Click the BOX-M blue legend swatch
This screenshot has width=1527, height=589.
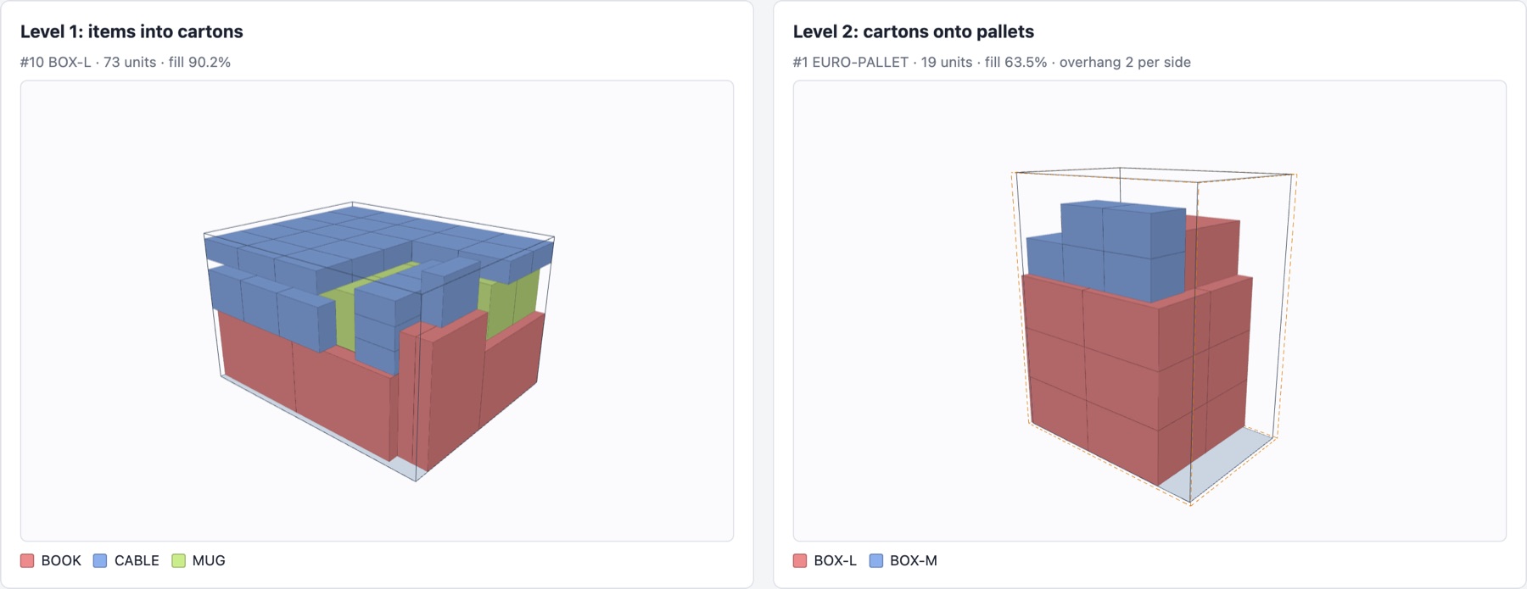pos(876,560)
